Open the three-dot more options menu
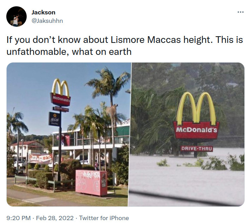 241,12
